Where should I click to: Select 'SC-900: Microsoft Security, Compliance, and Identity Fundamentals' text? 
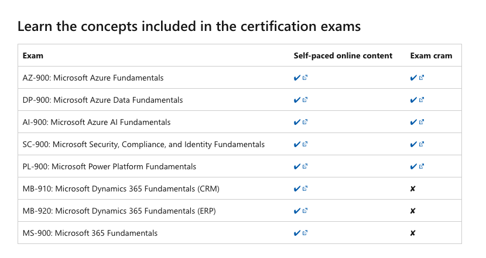tap(143, 145)
